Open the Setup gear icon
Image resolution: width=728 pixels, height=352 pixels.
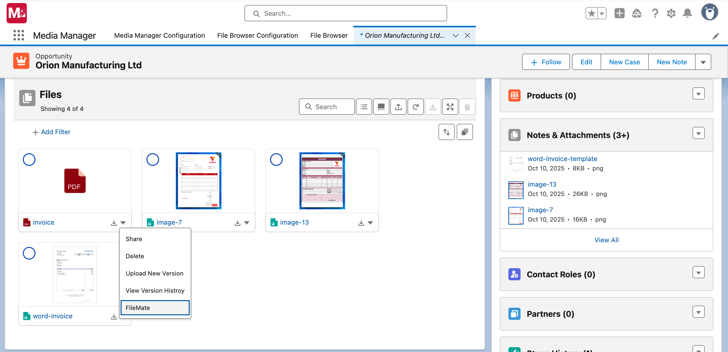pyautogui.click(x=671, y=13)
